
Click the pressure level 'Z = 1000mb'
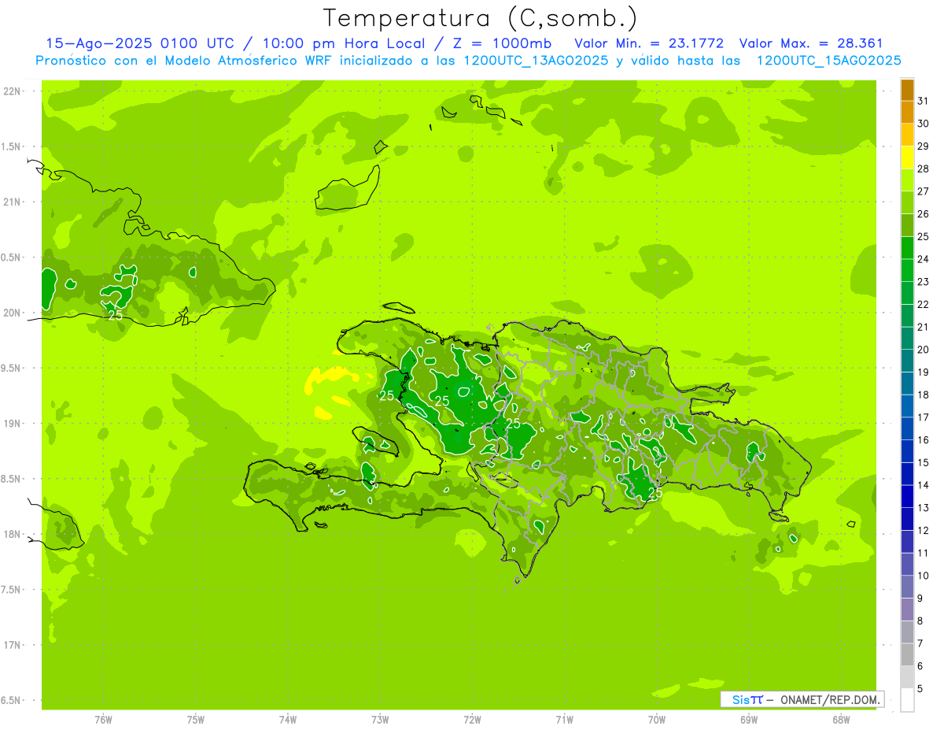[502, 43]
